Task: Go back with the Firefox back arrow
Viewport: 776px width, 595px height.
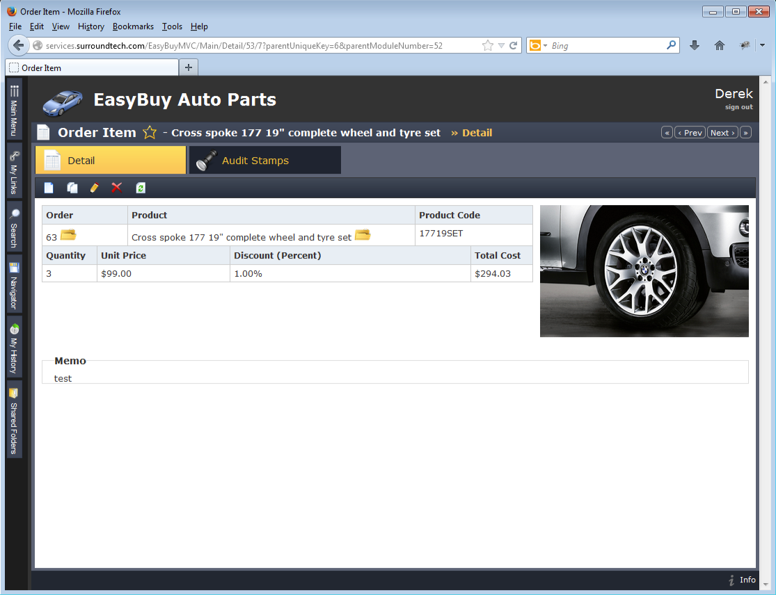Action: coord(18,45)
